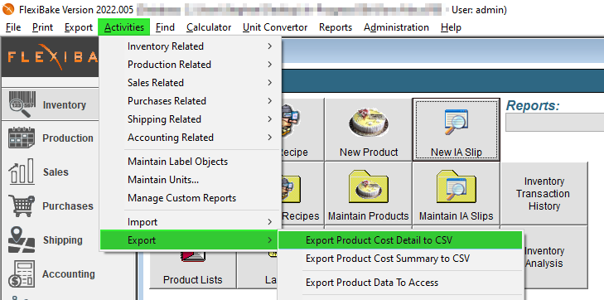
Task: Open the File menu
Action: pos(13,27)
